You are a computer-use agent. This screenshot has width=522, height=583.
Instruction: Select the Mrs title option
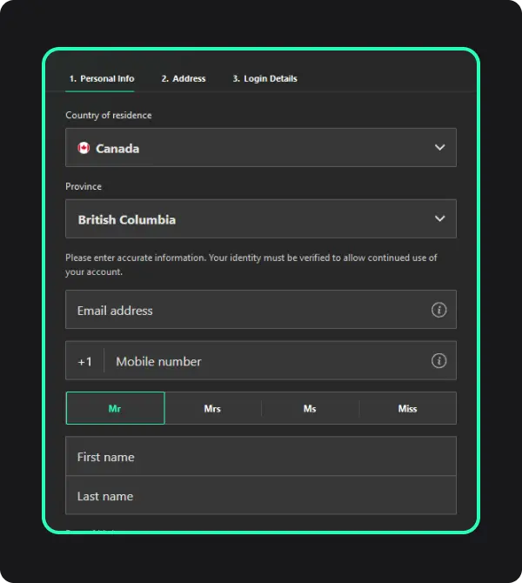(x=212, y=408)
